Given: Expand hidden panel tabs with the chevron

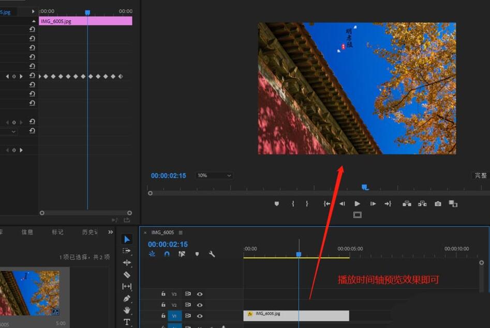Looking at the screenshot, I should pyautogui.click(x=110, y=232).
